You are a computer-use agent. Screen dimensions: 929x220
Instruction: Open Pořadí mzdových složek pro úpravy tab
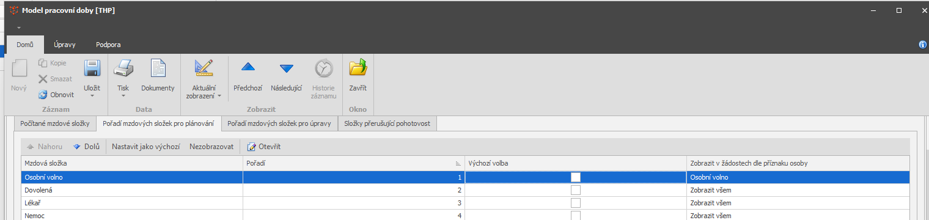pyautogui.click(x=279, y=123)
